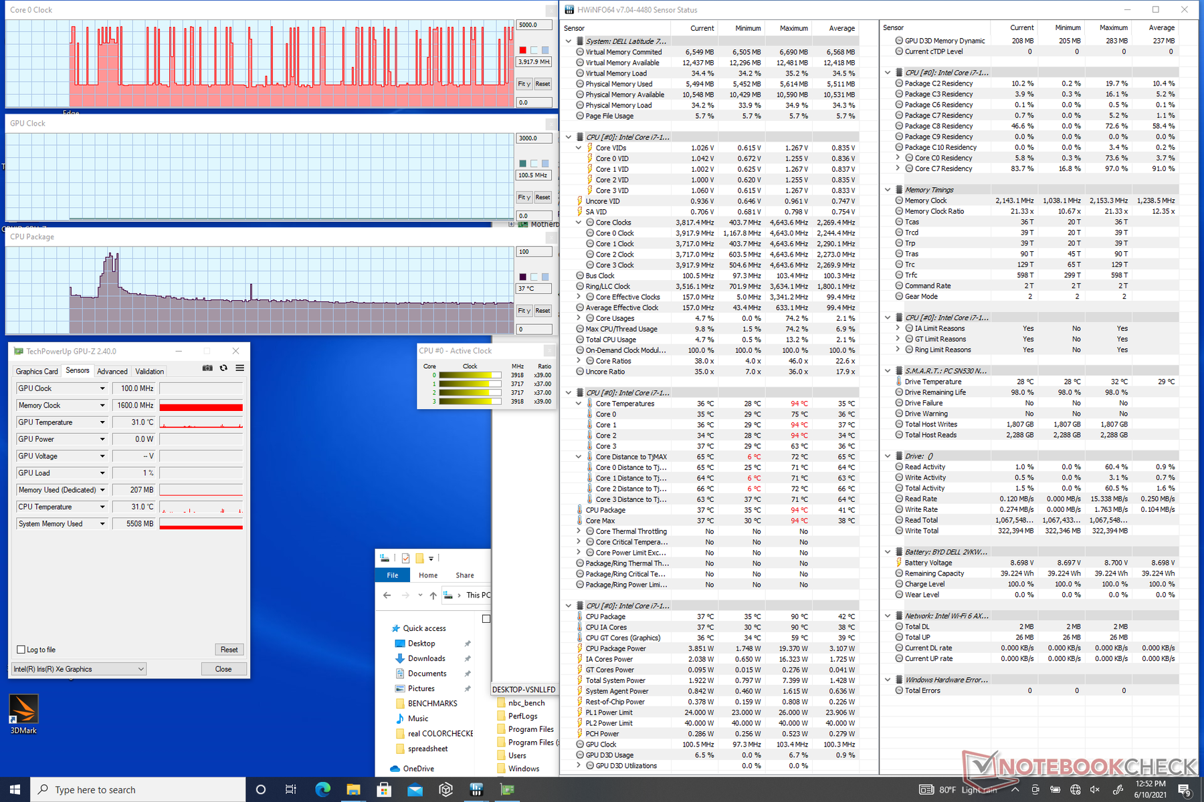
Task: Click the Properties quick access toolbar icon in Explorer
Action: coord(405,558)
